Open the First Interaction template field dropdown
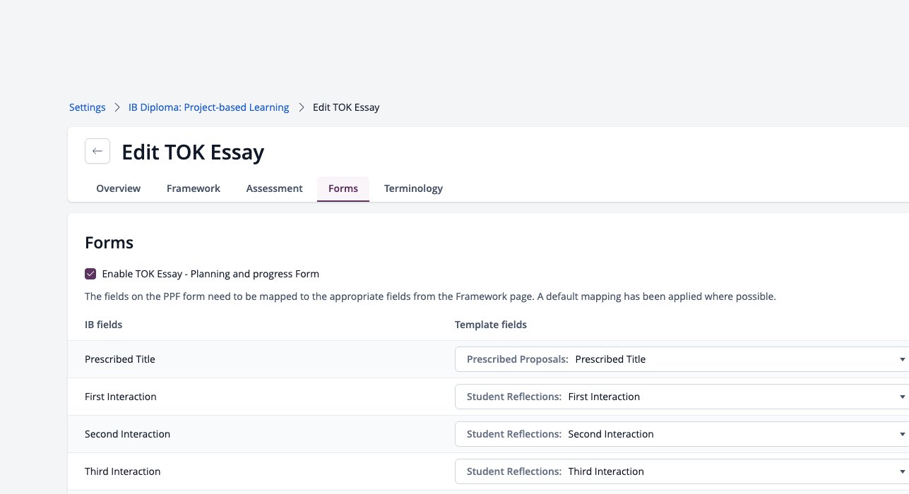Image resolution: width=909 pixels, height=494 pixels. [682, 397]
